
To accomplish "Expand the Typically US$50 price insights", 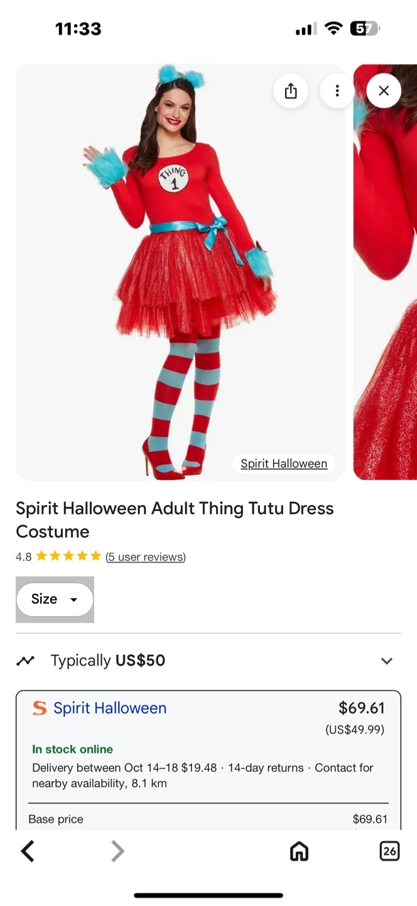I will (387, 661).
